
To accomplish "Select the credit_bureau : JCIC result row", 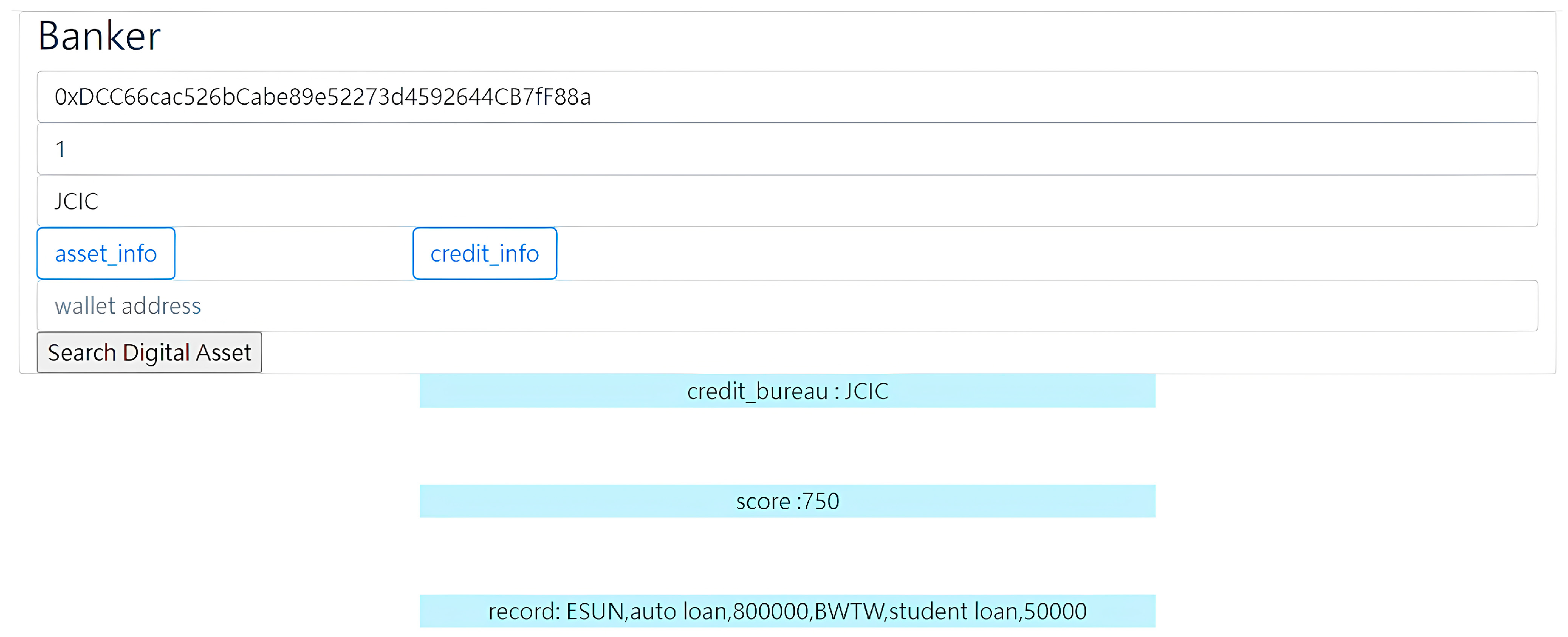I will (x=787, y=391).
